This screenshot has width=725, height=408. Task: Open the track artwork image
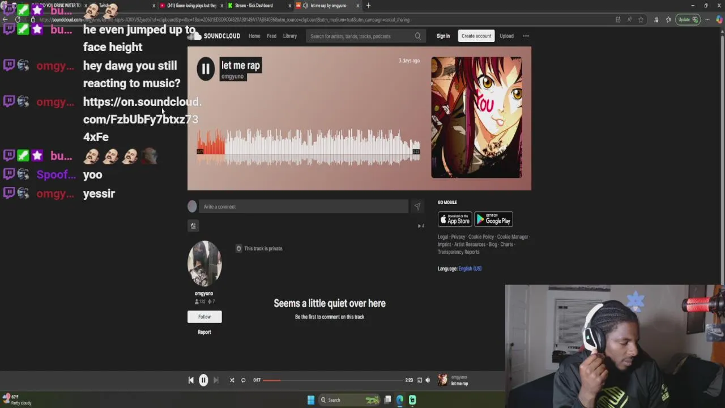point(476,117)
